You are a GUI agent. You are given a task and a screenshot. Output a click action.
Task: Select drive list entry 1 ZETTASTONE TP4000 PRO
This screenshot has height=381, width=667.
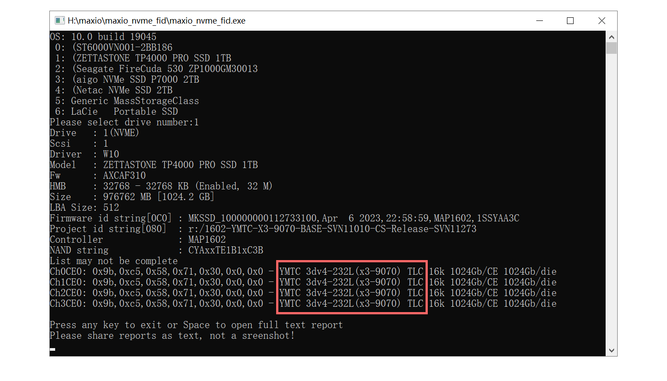tap(143, 58)
